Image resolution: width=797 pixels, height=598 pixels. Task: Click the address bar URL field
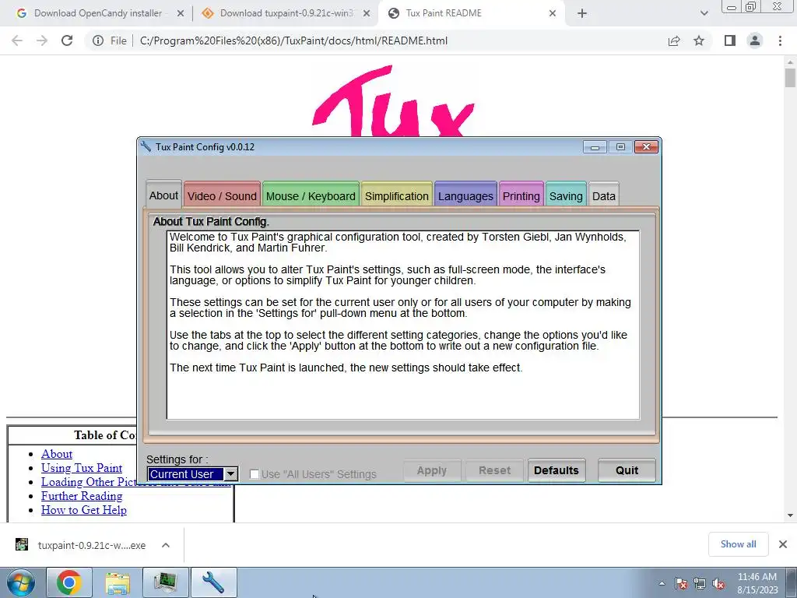tap(293, 40)
